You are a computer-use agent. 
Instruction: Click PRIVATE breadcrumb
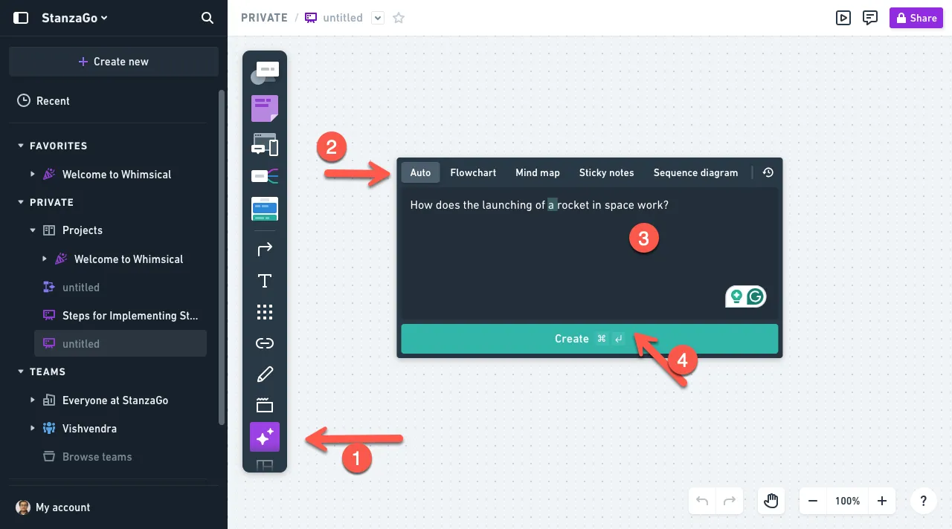(264, 18)
